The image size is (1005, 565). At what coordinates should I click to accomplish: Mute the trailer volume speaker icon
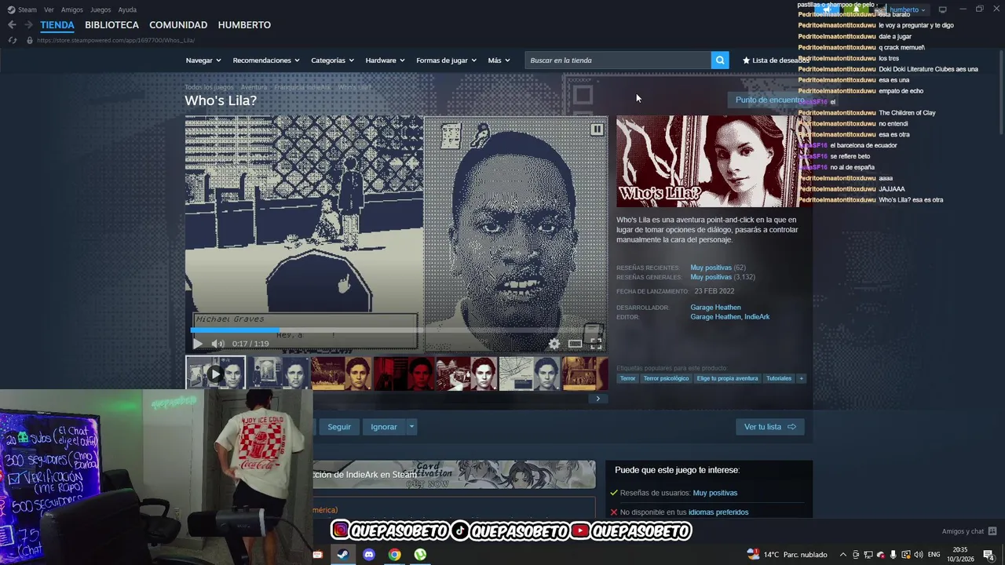coord(217,344)
